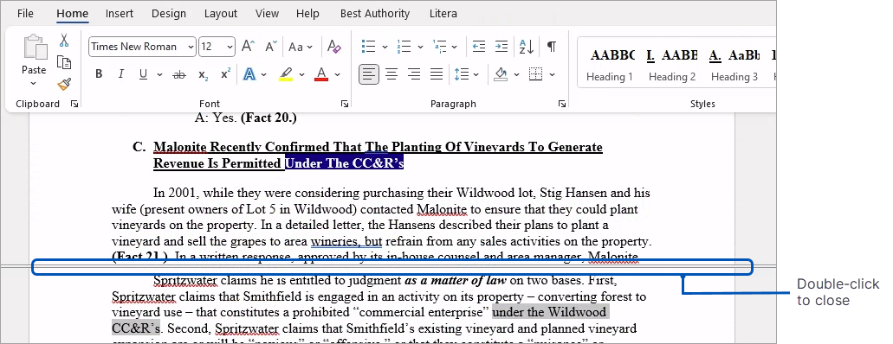Click the window split bar between panes
Screen dimensions: 893x344
[387, 267]
